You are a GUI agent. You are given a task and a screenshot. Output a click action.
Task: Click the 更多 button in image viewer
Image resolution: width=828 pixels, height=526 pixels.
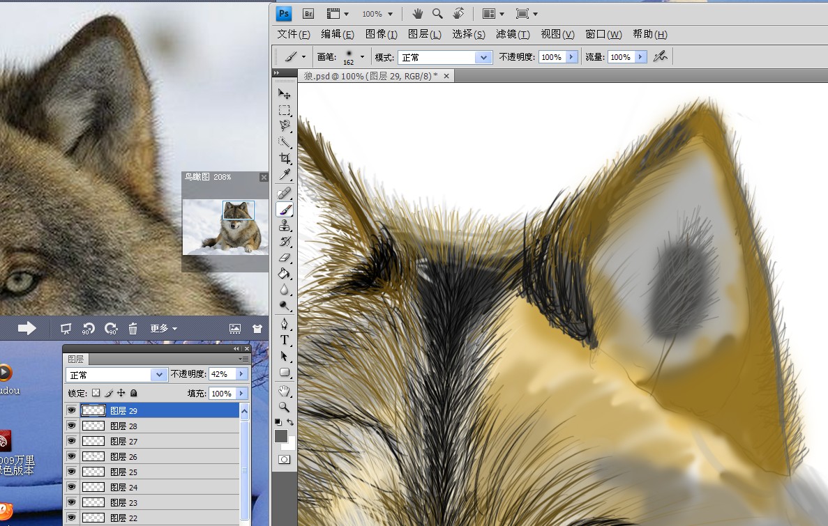coord(164,328)
